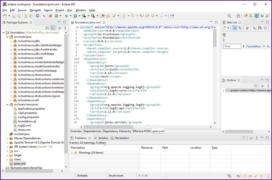The height and width of the screenshot is (180, 272).
Task: Click the magnifier Quick Access search icon
Action: pyautogui.click(x=229, y=16)
